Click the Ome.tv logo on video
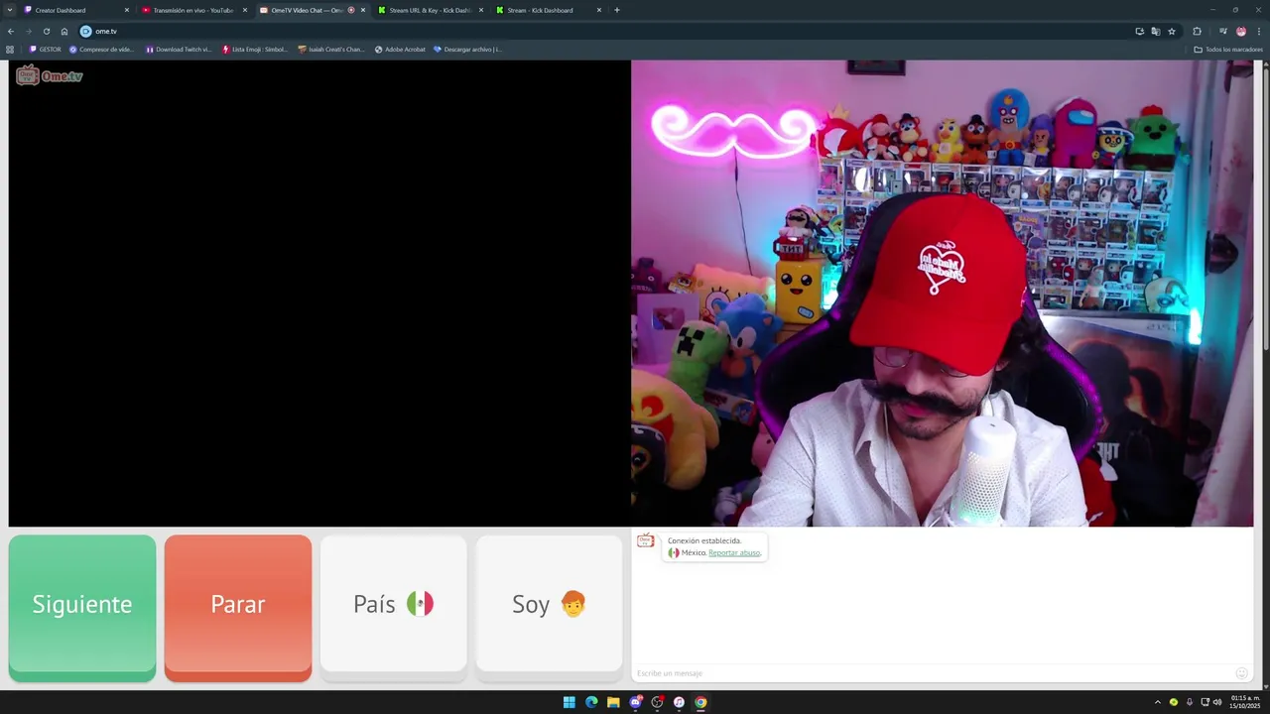1270x714 pixels. pyautogui.click(x=49, y=75)
